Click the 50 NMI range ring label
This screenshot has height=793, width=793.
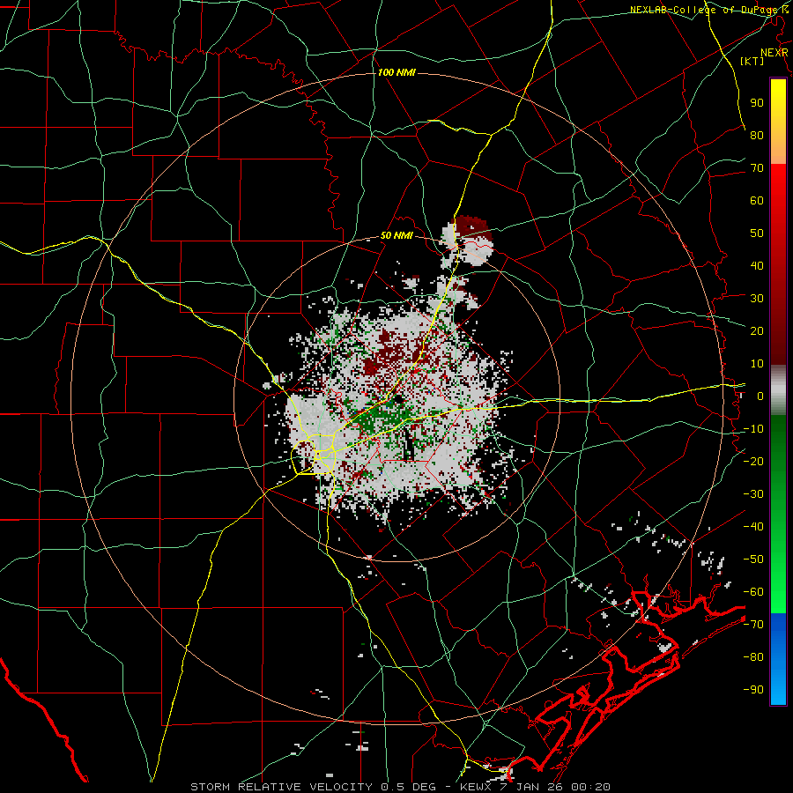point(396,235)
